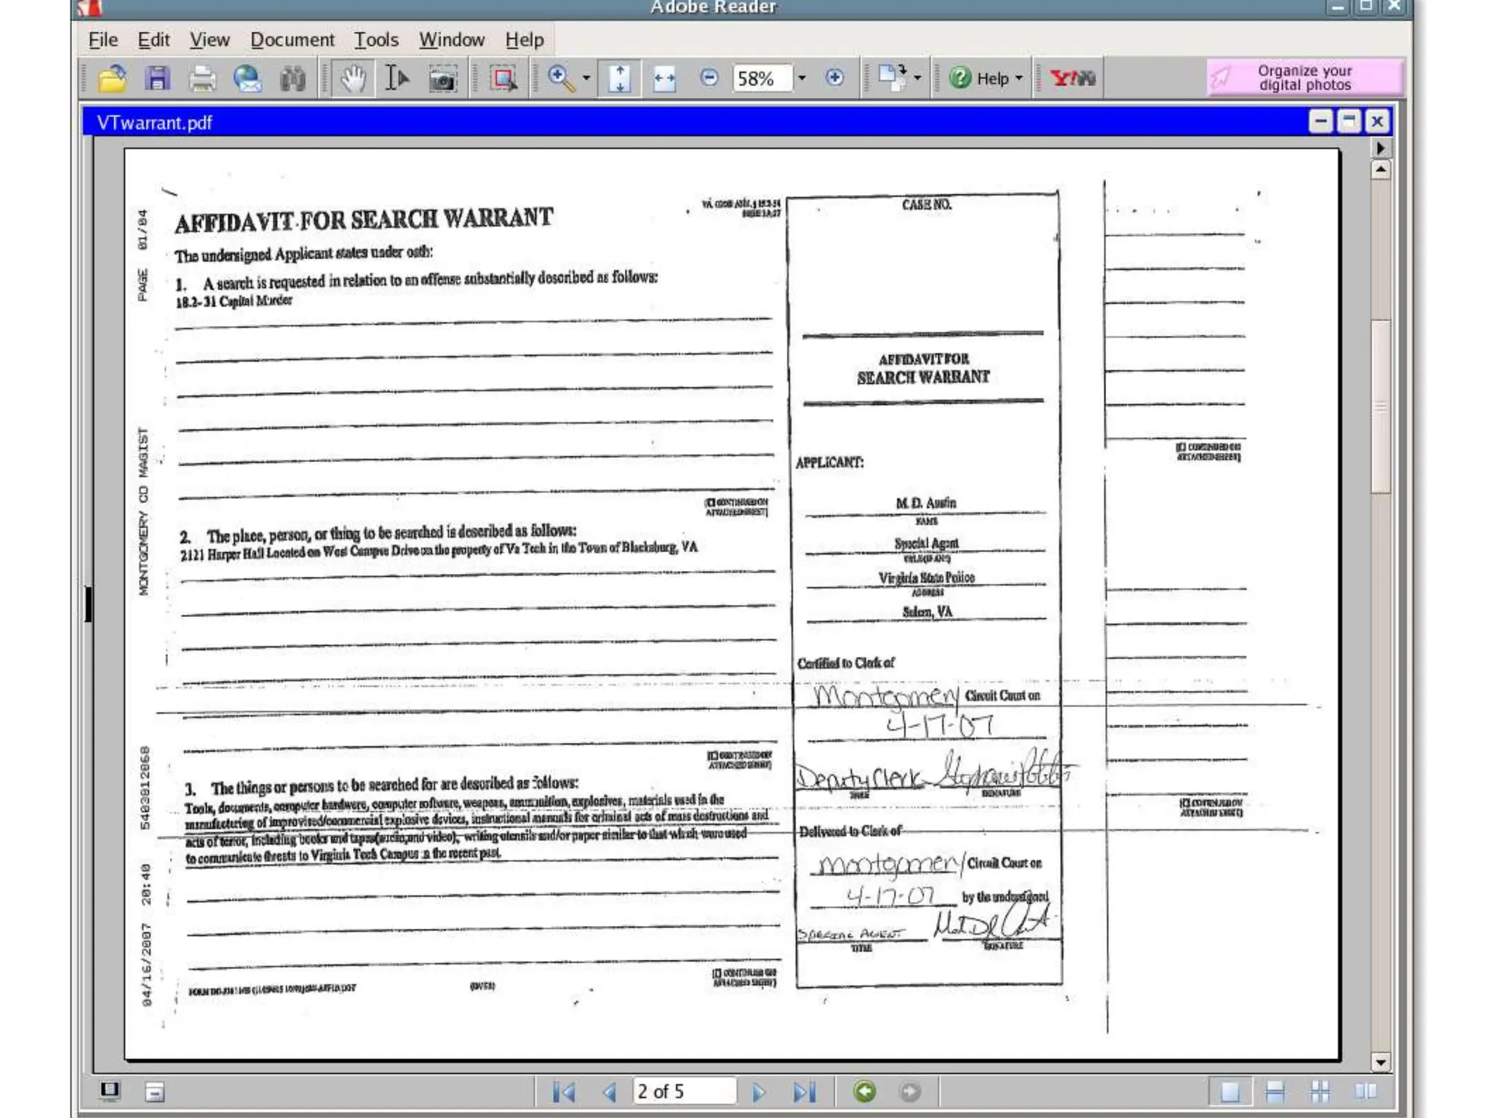The width and height of the screenshot is (1490, 1118).
Task: Open the binoculars Search tool
Action: click(x=292, y=79)
